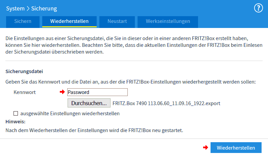Click the Durchsuchen file browse button
This screenshot has height=156, width=268.
[89, 103]
